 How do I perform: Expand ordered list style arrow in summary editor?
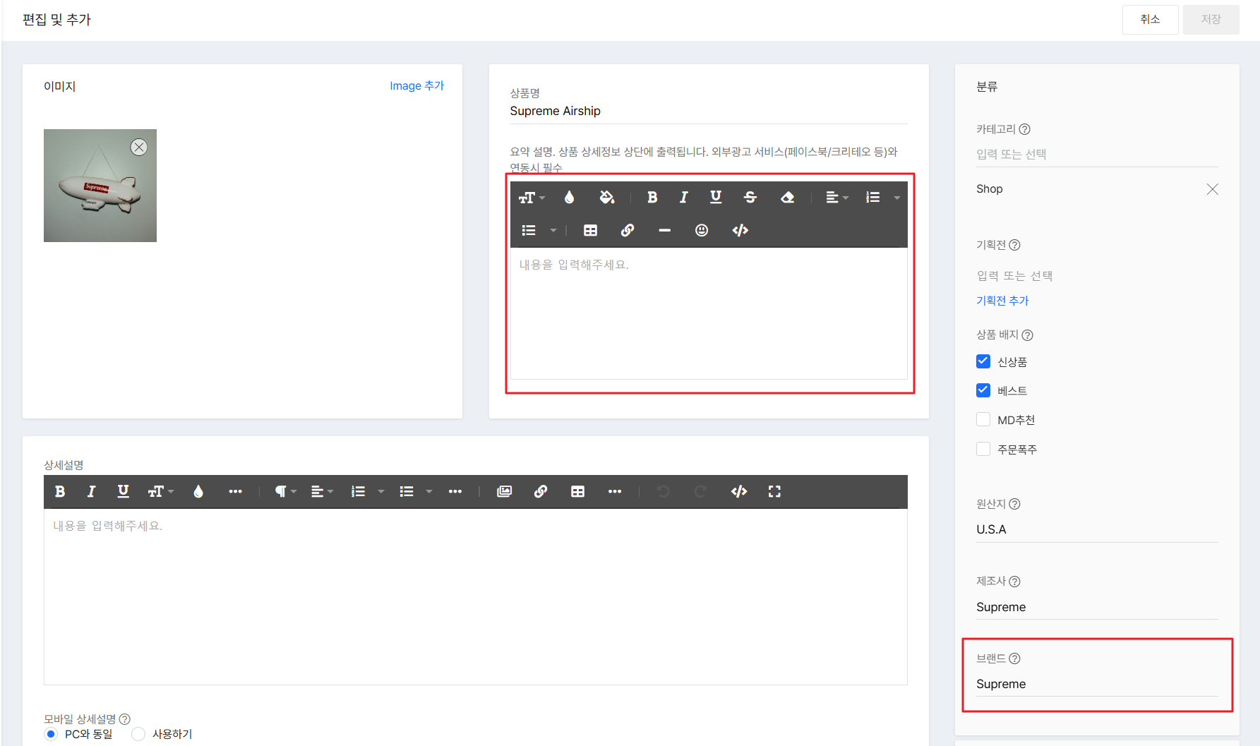897,198
